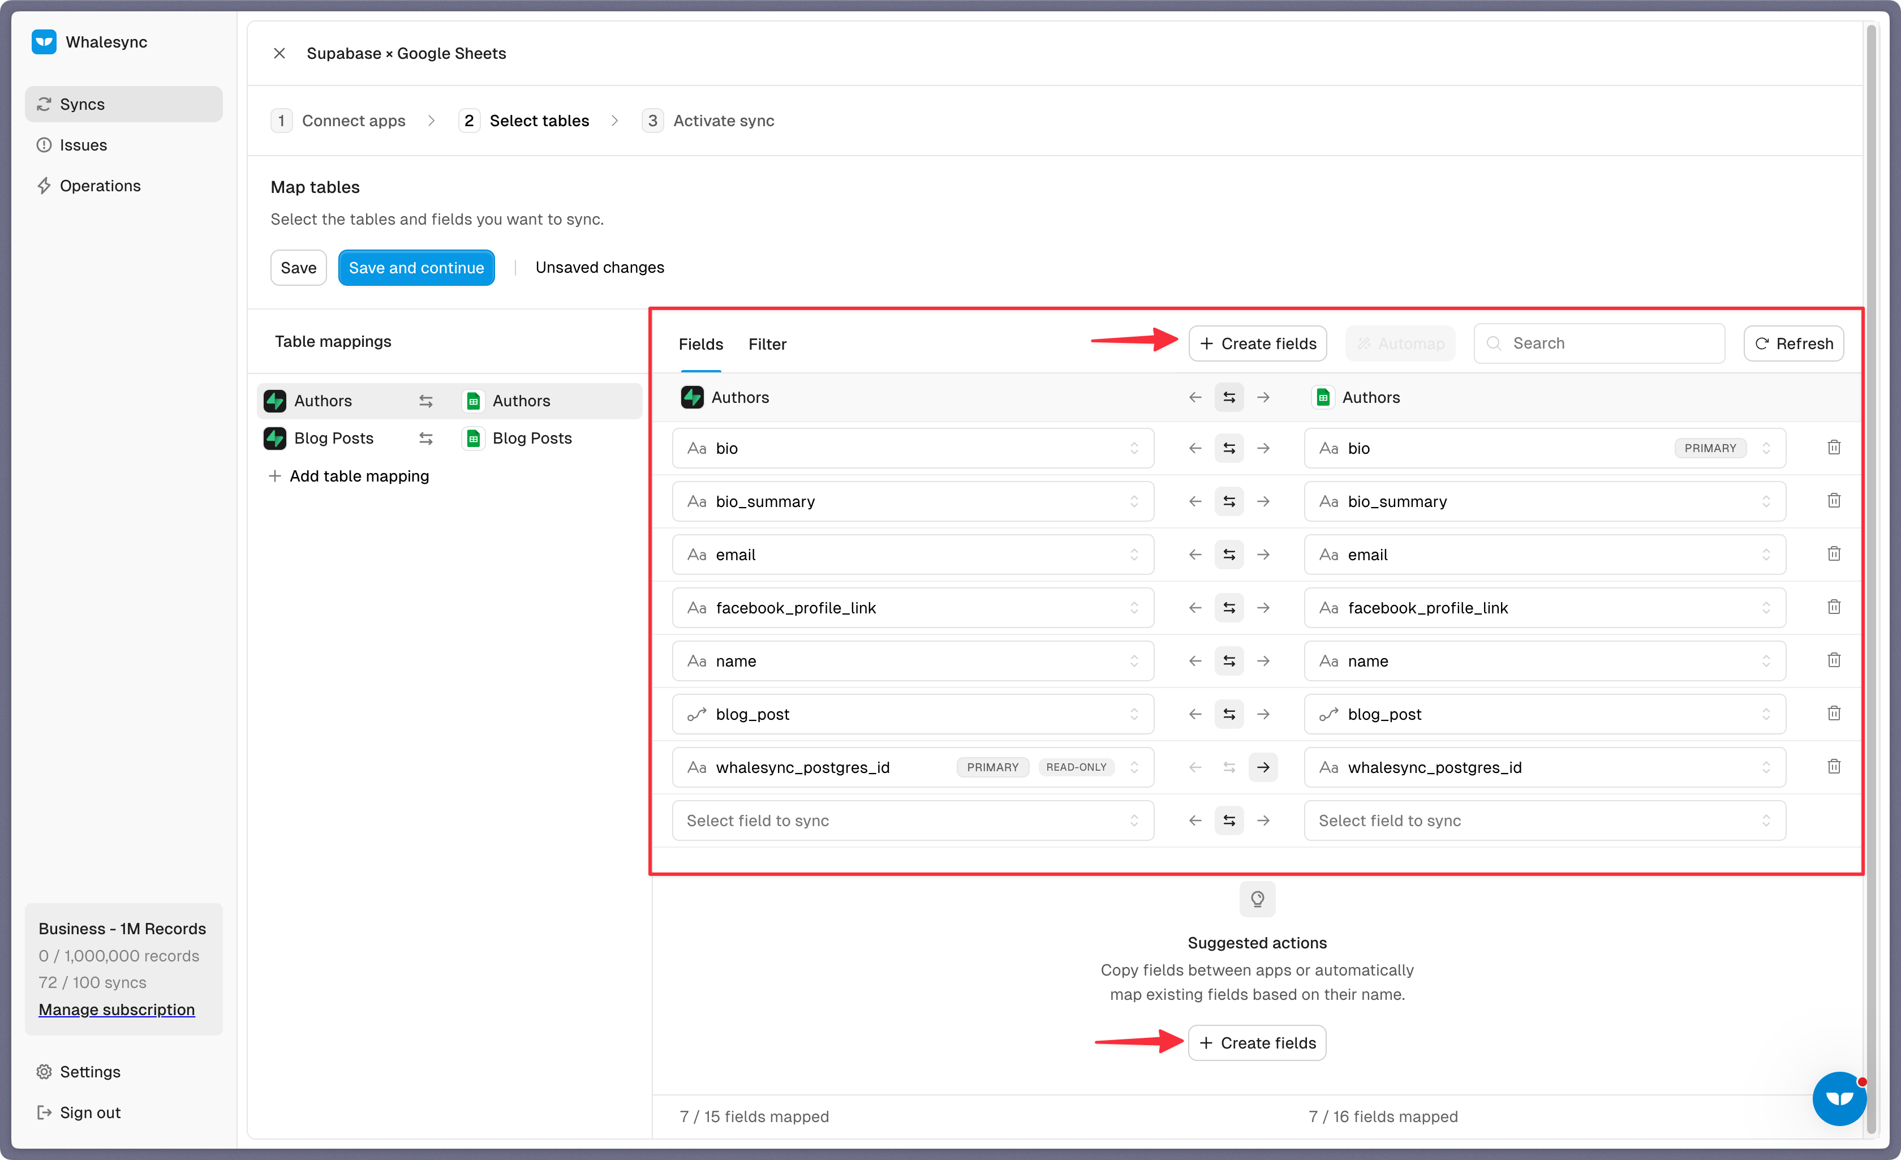Set bio field sync direction to left arrow
Image resolution: width=1901 pixels, height=1160 pixels.
pyautogui.click(x=1195, y=448)
